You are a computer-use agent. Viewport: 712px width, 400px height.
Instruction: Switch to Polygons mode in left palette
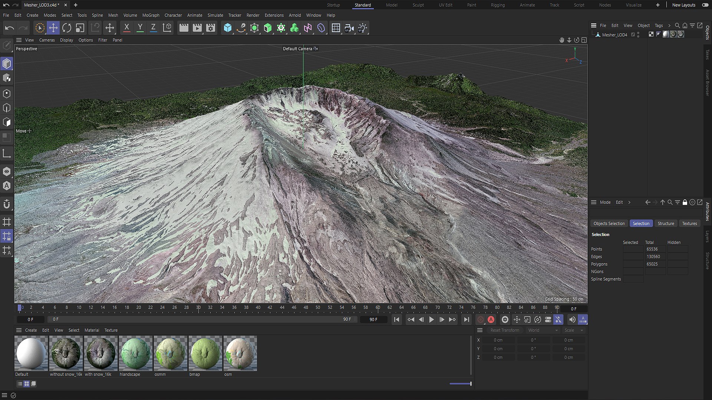[x=7, y=122]
